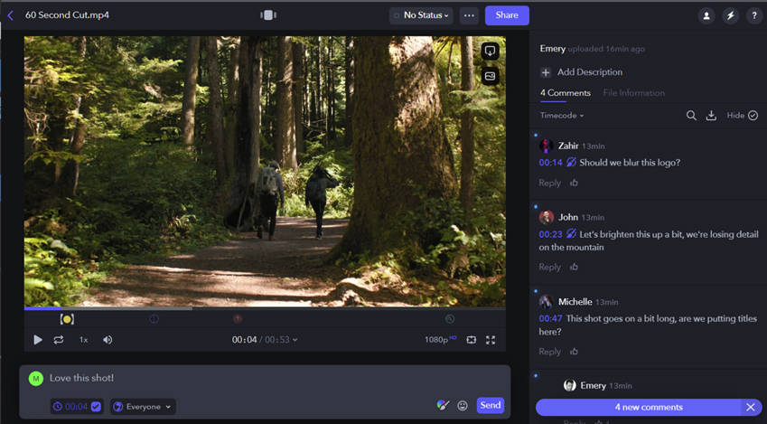Click the green M user avatar
This screenshot has width=767, height=424.
tap(36, 379)
